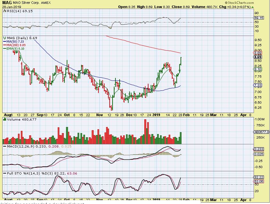Click the 0.233 MACD tag on right axis
This screenshot has width=270, height=204.
point(259,149)
